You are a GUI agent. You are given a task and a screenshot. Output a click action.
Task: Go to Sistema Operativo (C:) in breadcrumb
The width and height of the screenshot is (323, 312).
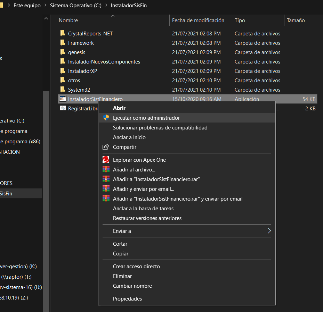click(x=75, y=5)
